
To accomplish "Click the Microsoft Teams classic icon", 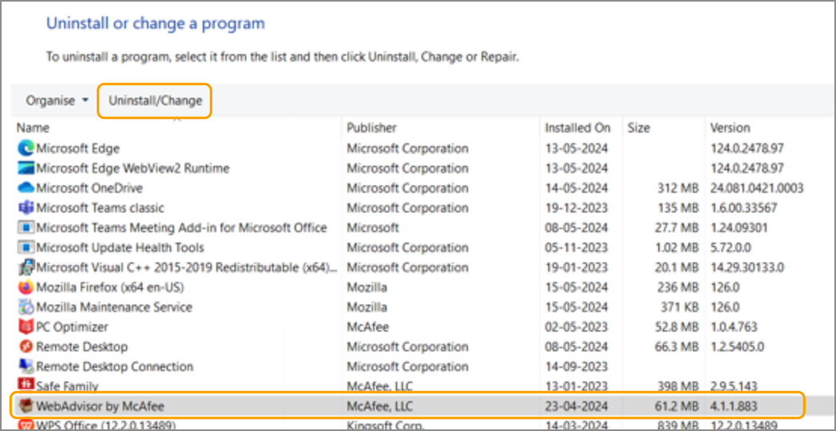I will click(x=26, y=208).
